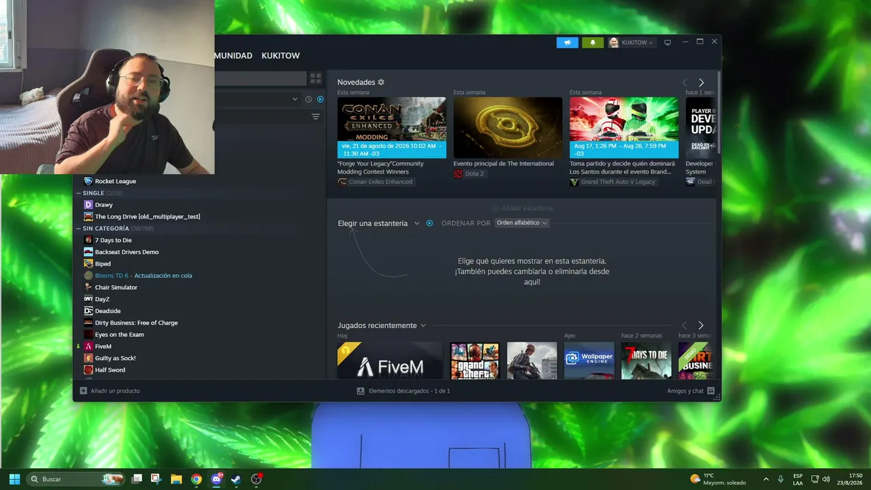Open advanced library filters icon

tap(316, 117)
